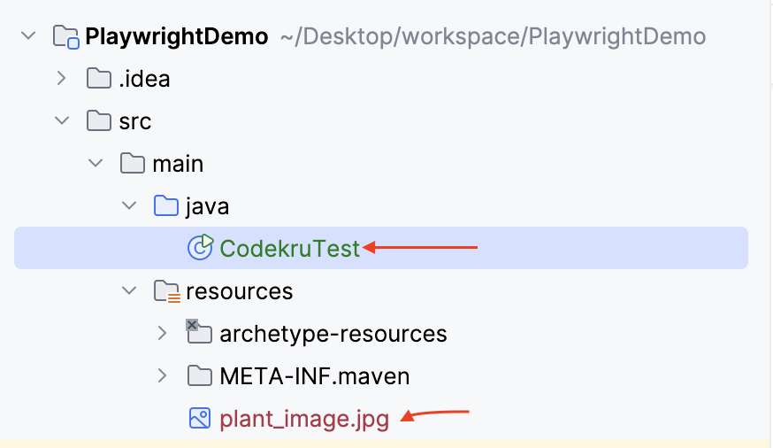Collapse the PlaywrightDemo project root
Screen dimensions: 773x448
coord(28,36)
